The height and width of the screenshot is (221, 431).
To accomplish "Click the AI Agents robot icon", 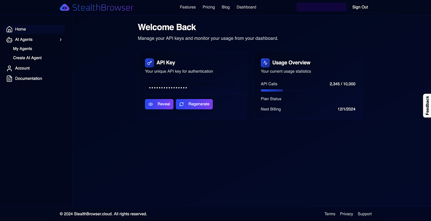I will pyautogui.click(x=9, y=39).
